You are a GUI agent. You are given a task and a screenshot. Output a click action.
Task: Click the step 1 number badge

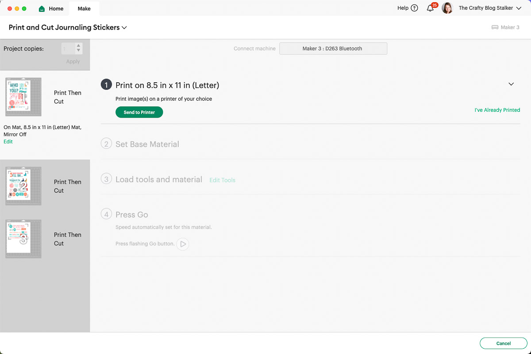[106, 85]
